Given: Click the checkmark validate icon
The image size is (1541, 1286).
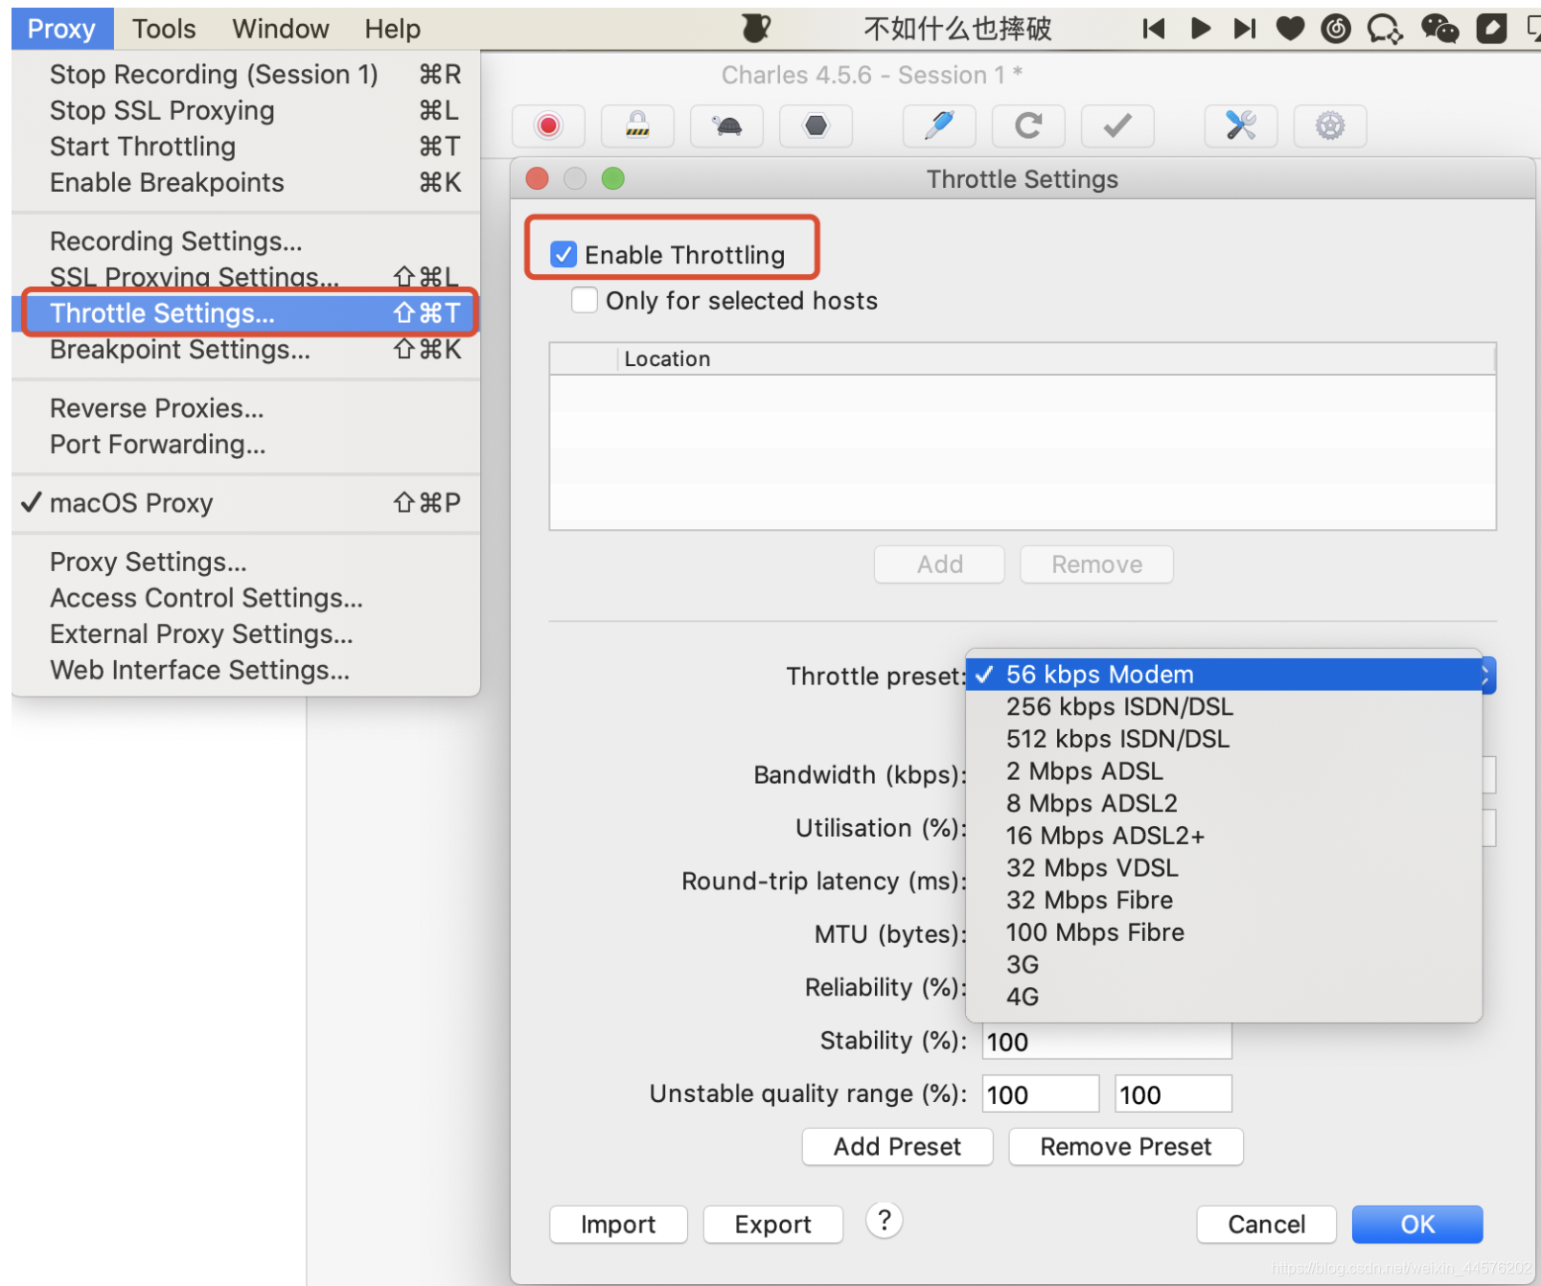Looking at the screenshot, I should pyautogui.click(x=1117, y=126).
